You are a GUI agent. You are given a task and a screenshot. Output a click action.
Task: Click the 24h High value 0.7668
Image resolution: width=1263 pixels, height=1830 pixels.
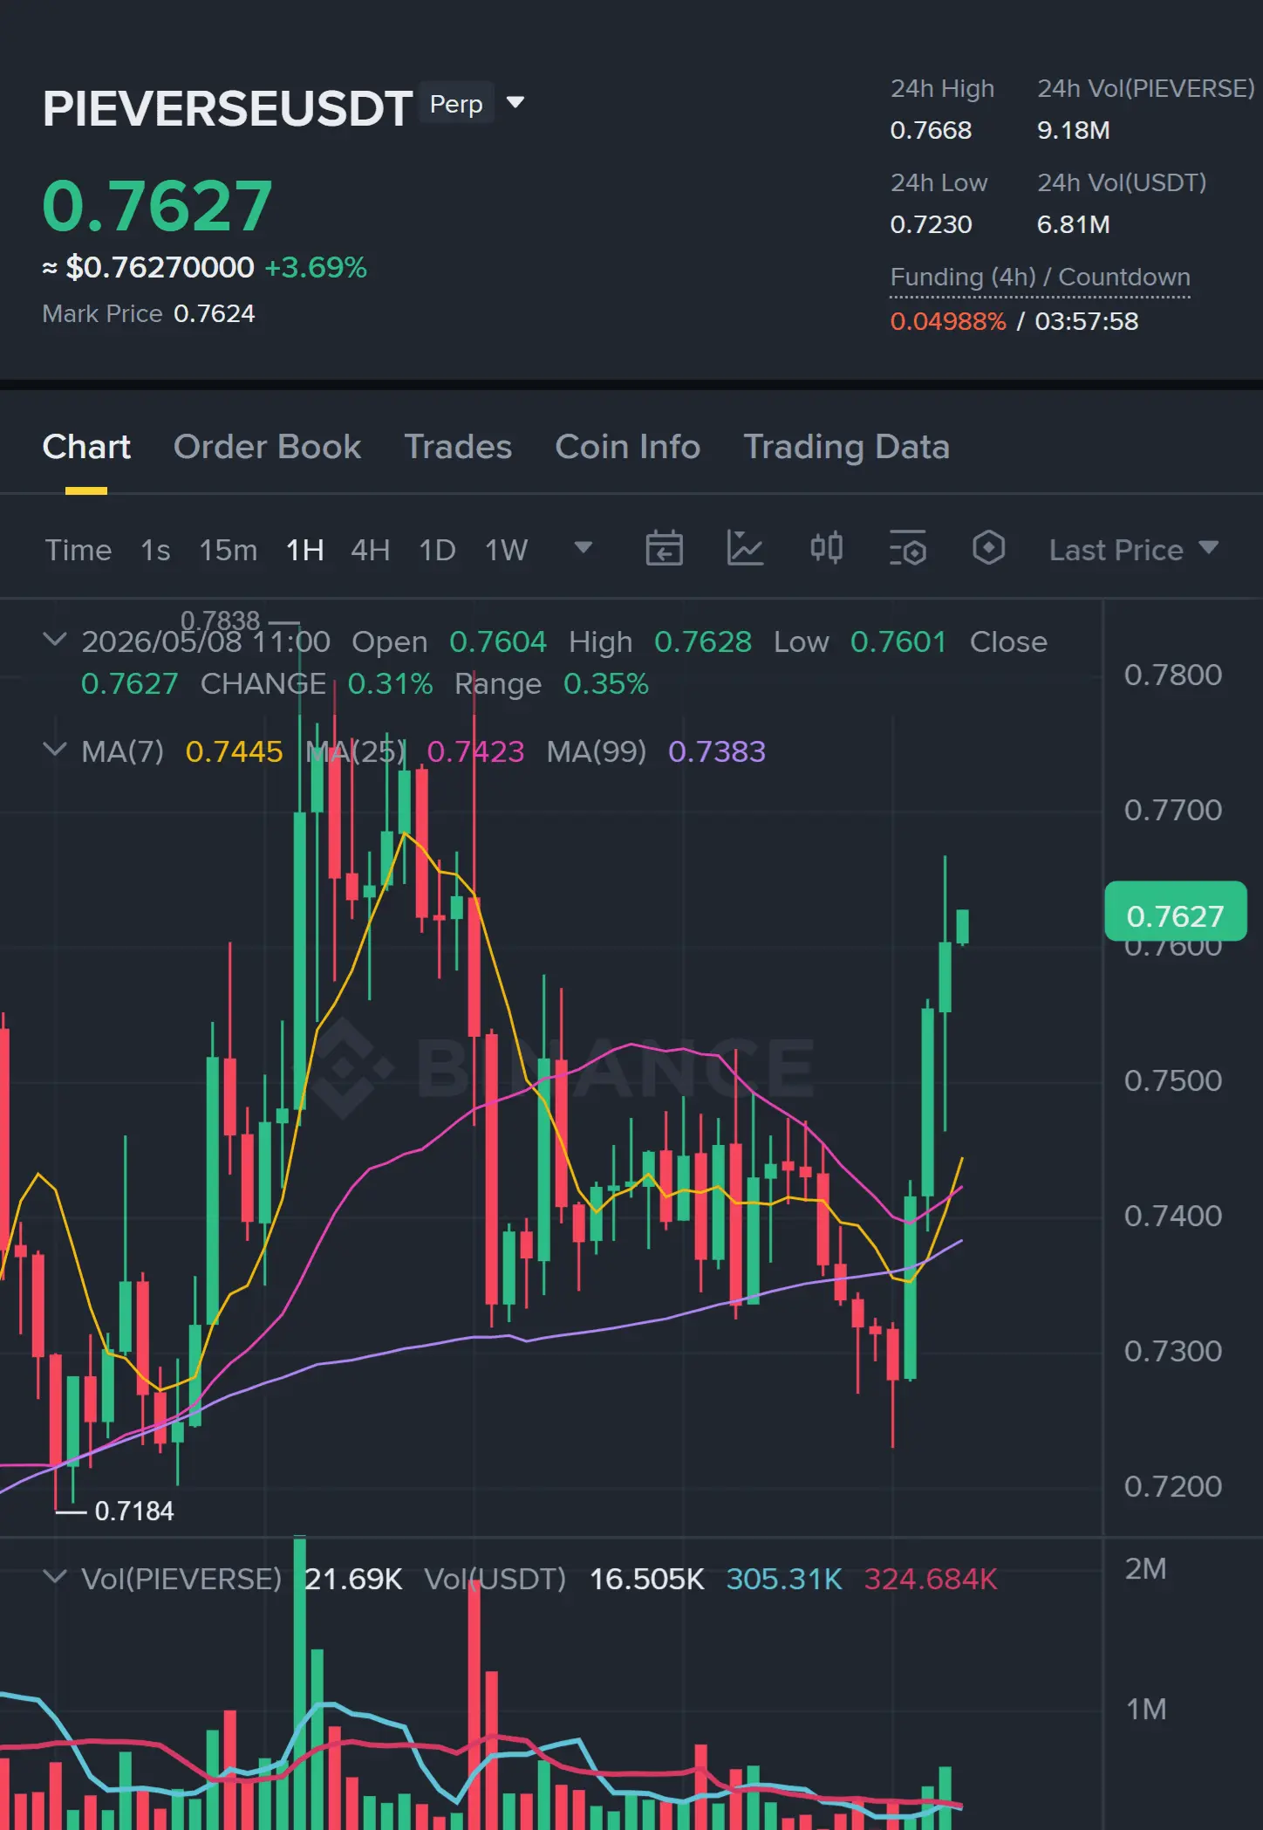click(931, 130)
